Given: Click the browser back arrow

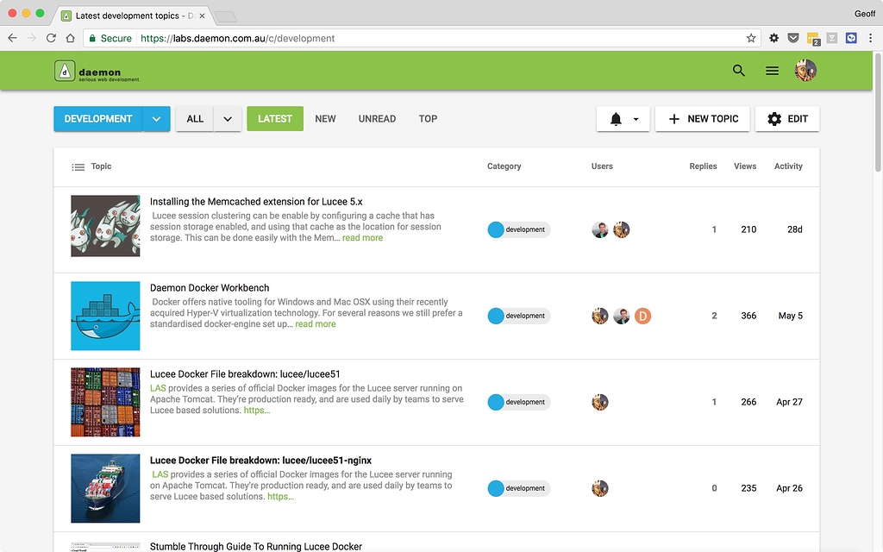Looking at the screenshot, I should [x=11, y=38].
